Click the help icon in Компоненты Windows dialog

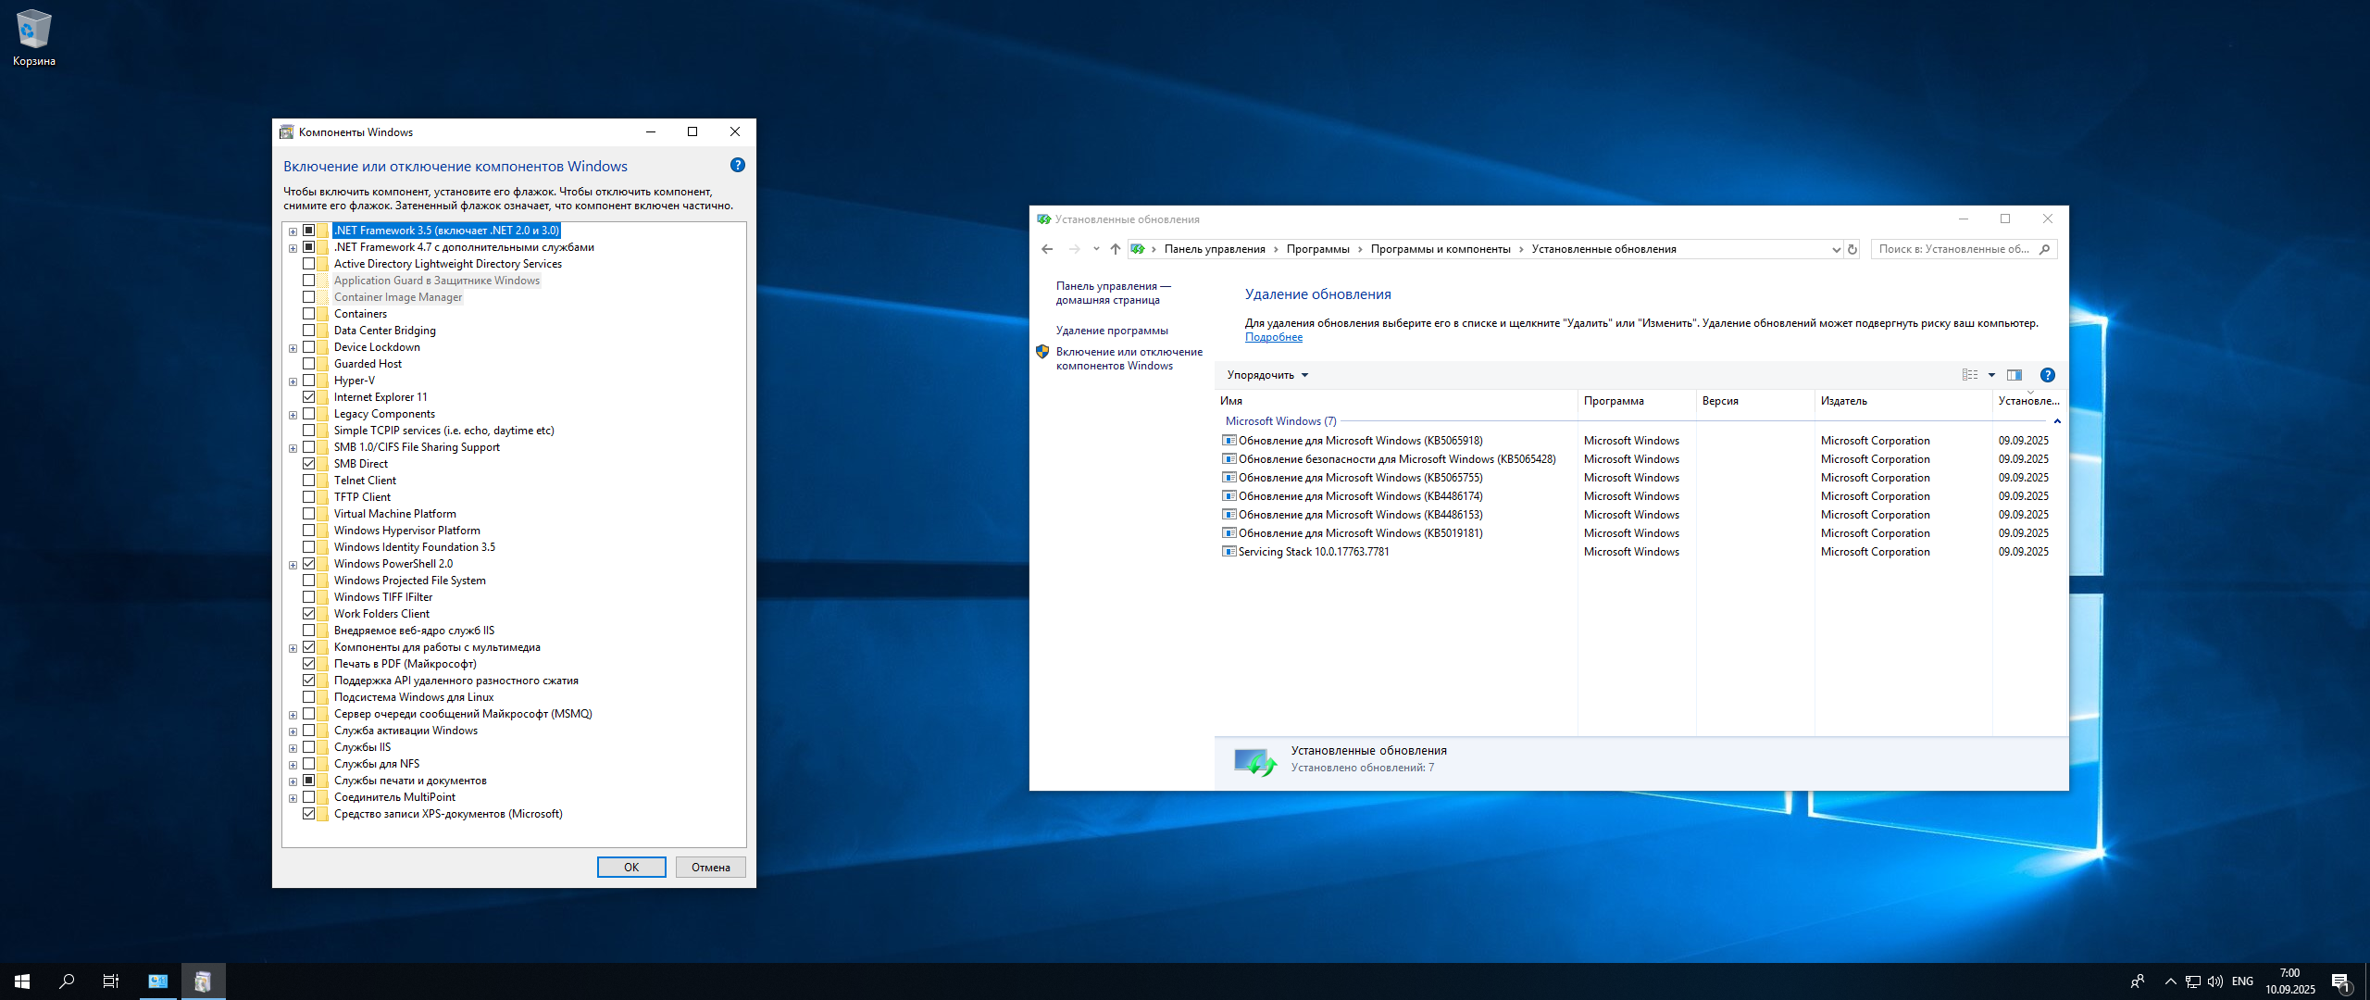tap(737, 166)
